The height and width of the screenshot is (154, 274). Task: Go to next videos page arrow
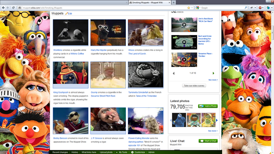tap(213, 73)
